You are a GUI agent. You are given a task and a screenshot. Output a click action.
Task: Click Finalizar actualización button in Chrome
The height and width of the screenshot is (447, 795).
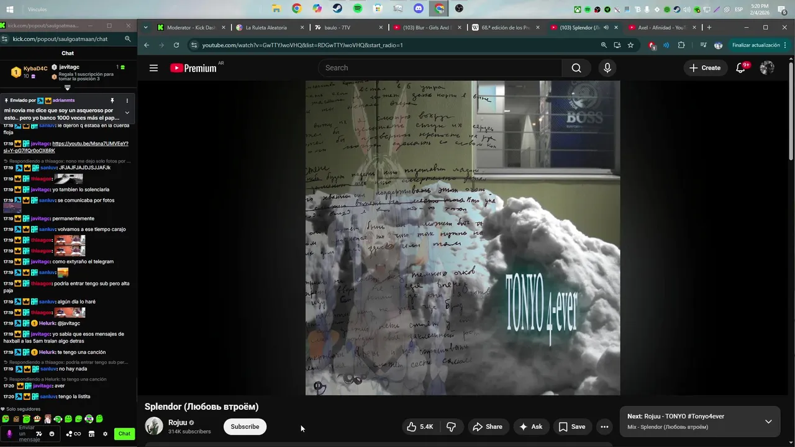coord(759,45)
